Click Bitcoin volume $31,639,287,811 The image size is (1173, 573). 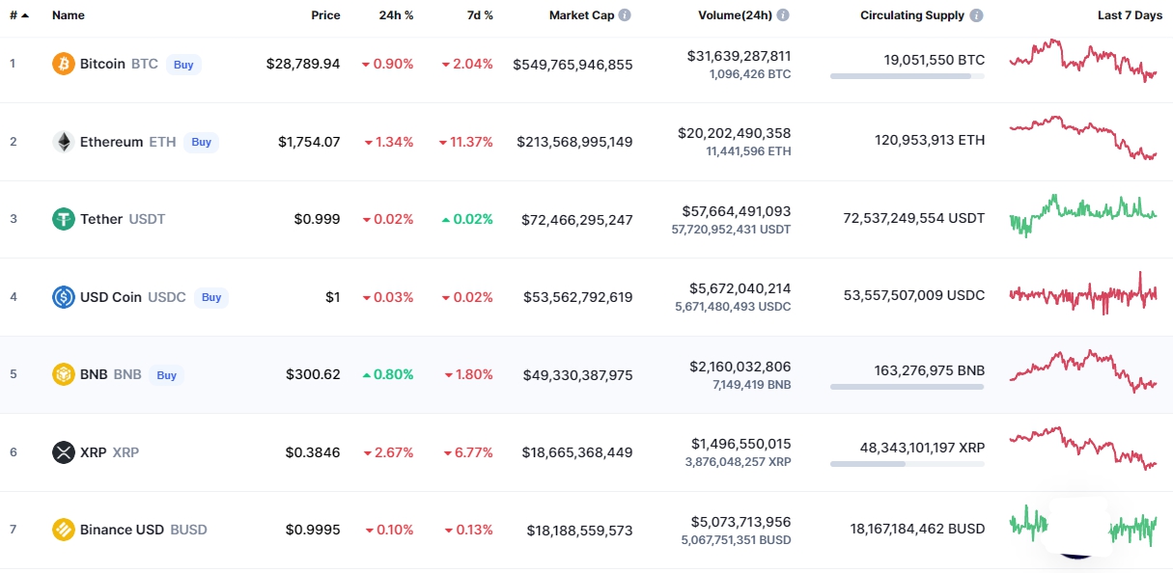739,56
